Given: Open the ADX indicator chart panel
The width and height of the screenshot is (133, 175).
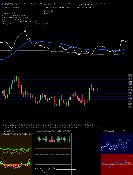Looking at the screenshot, I should click(x=16, y=143).
